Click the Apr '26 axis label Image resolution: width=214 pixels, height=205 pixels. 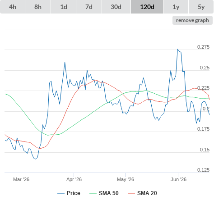tap(74, 179)
